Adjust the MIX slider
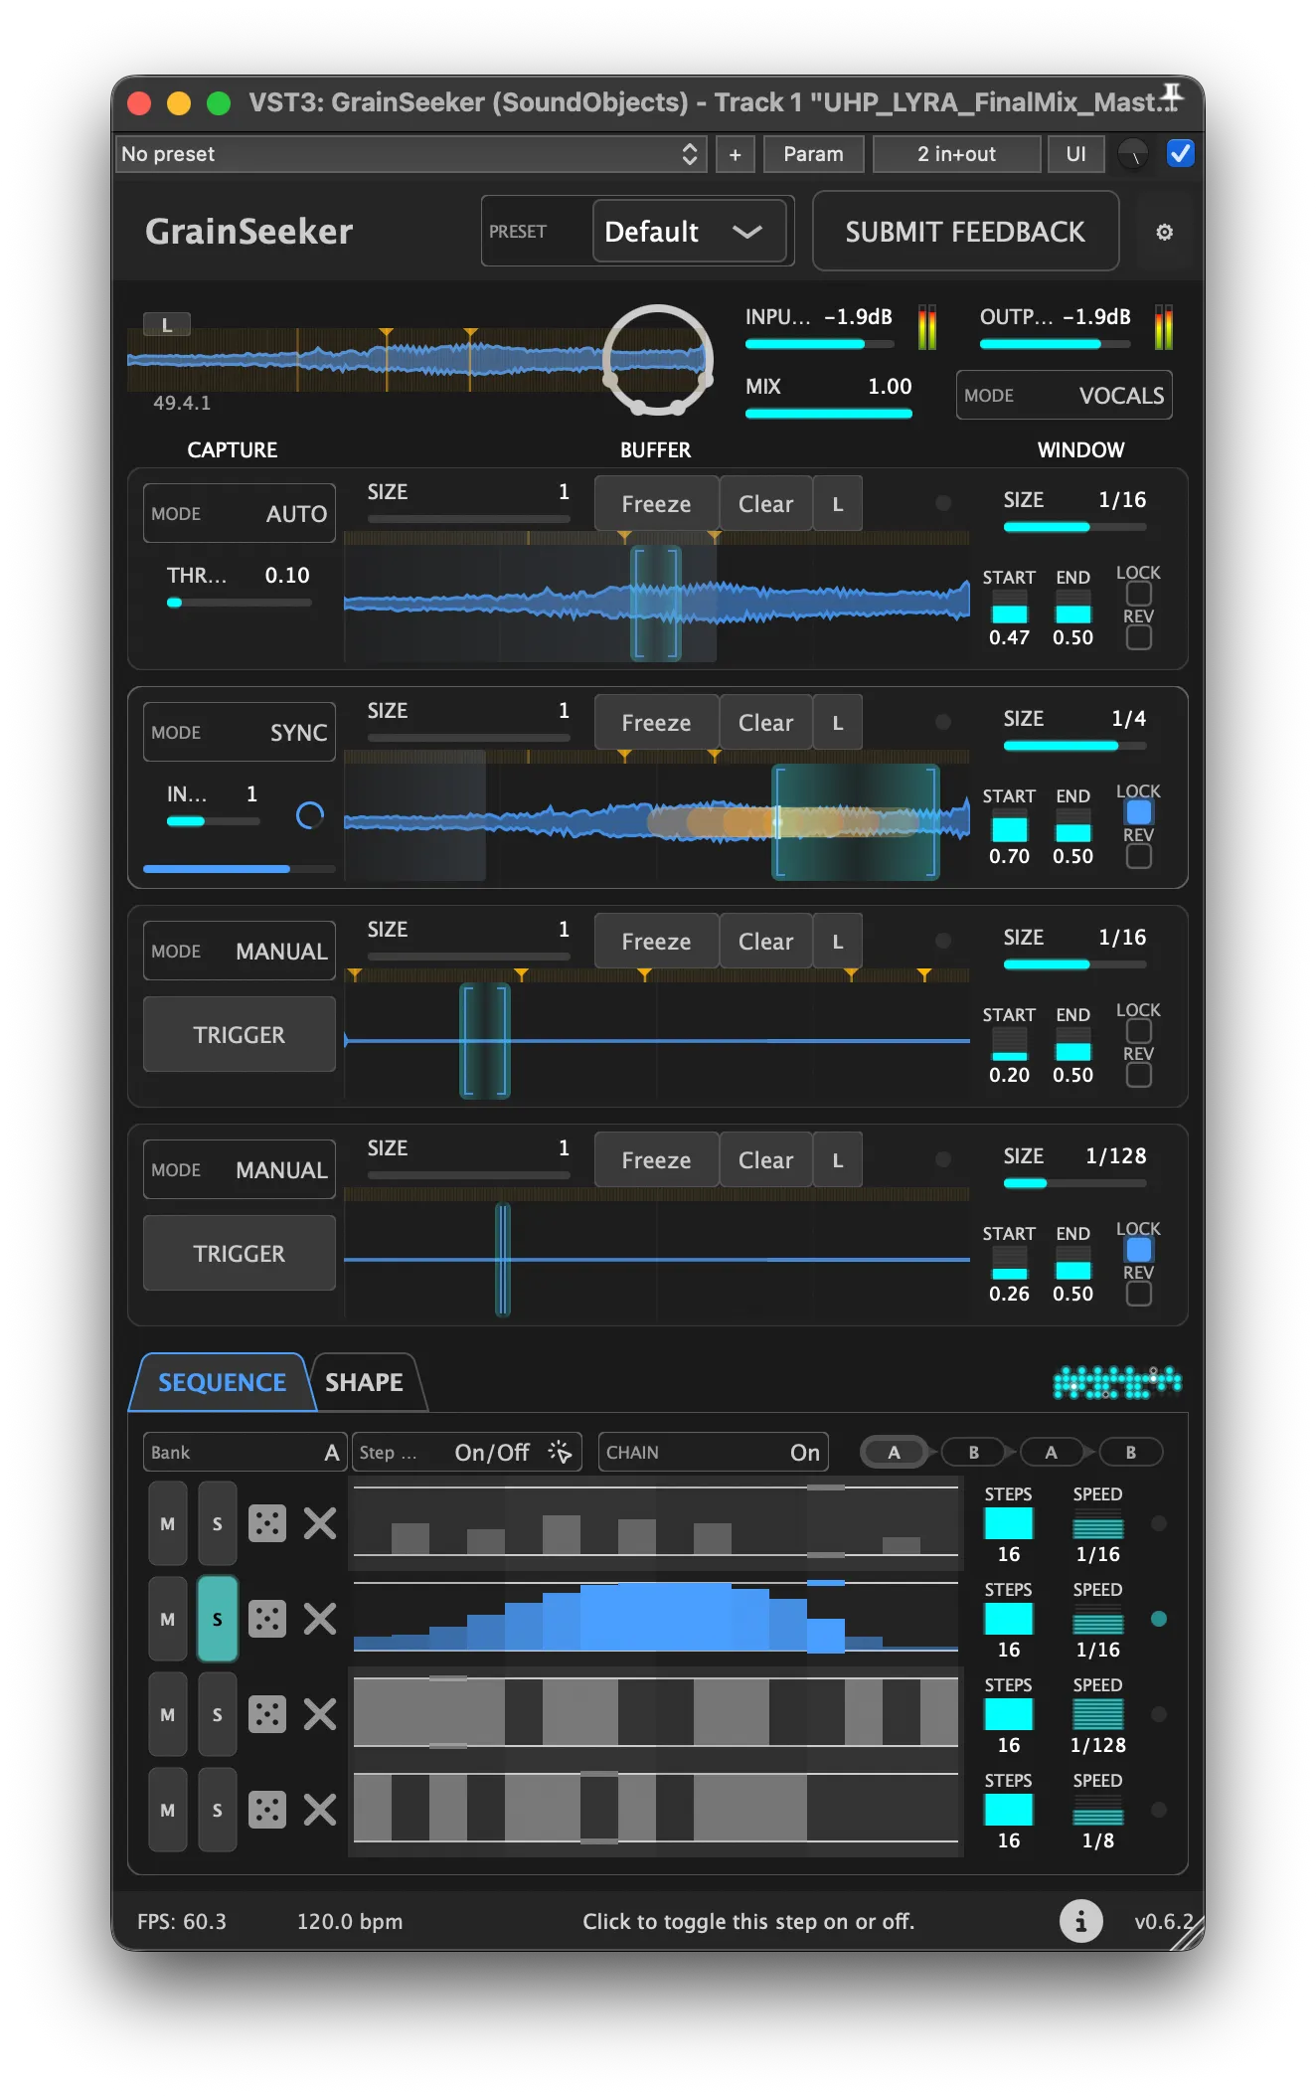This screenshot has height=2098, width=1316. point(829,413)
